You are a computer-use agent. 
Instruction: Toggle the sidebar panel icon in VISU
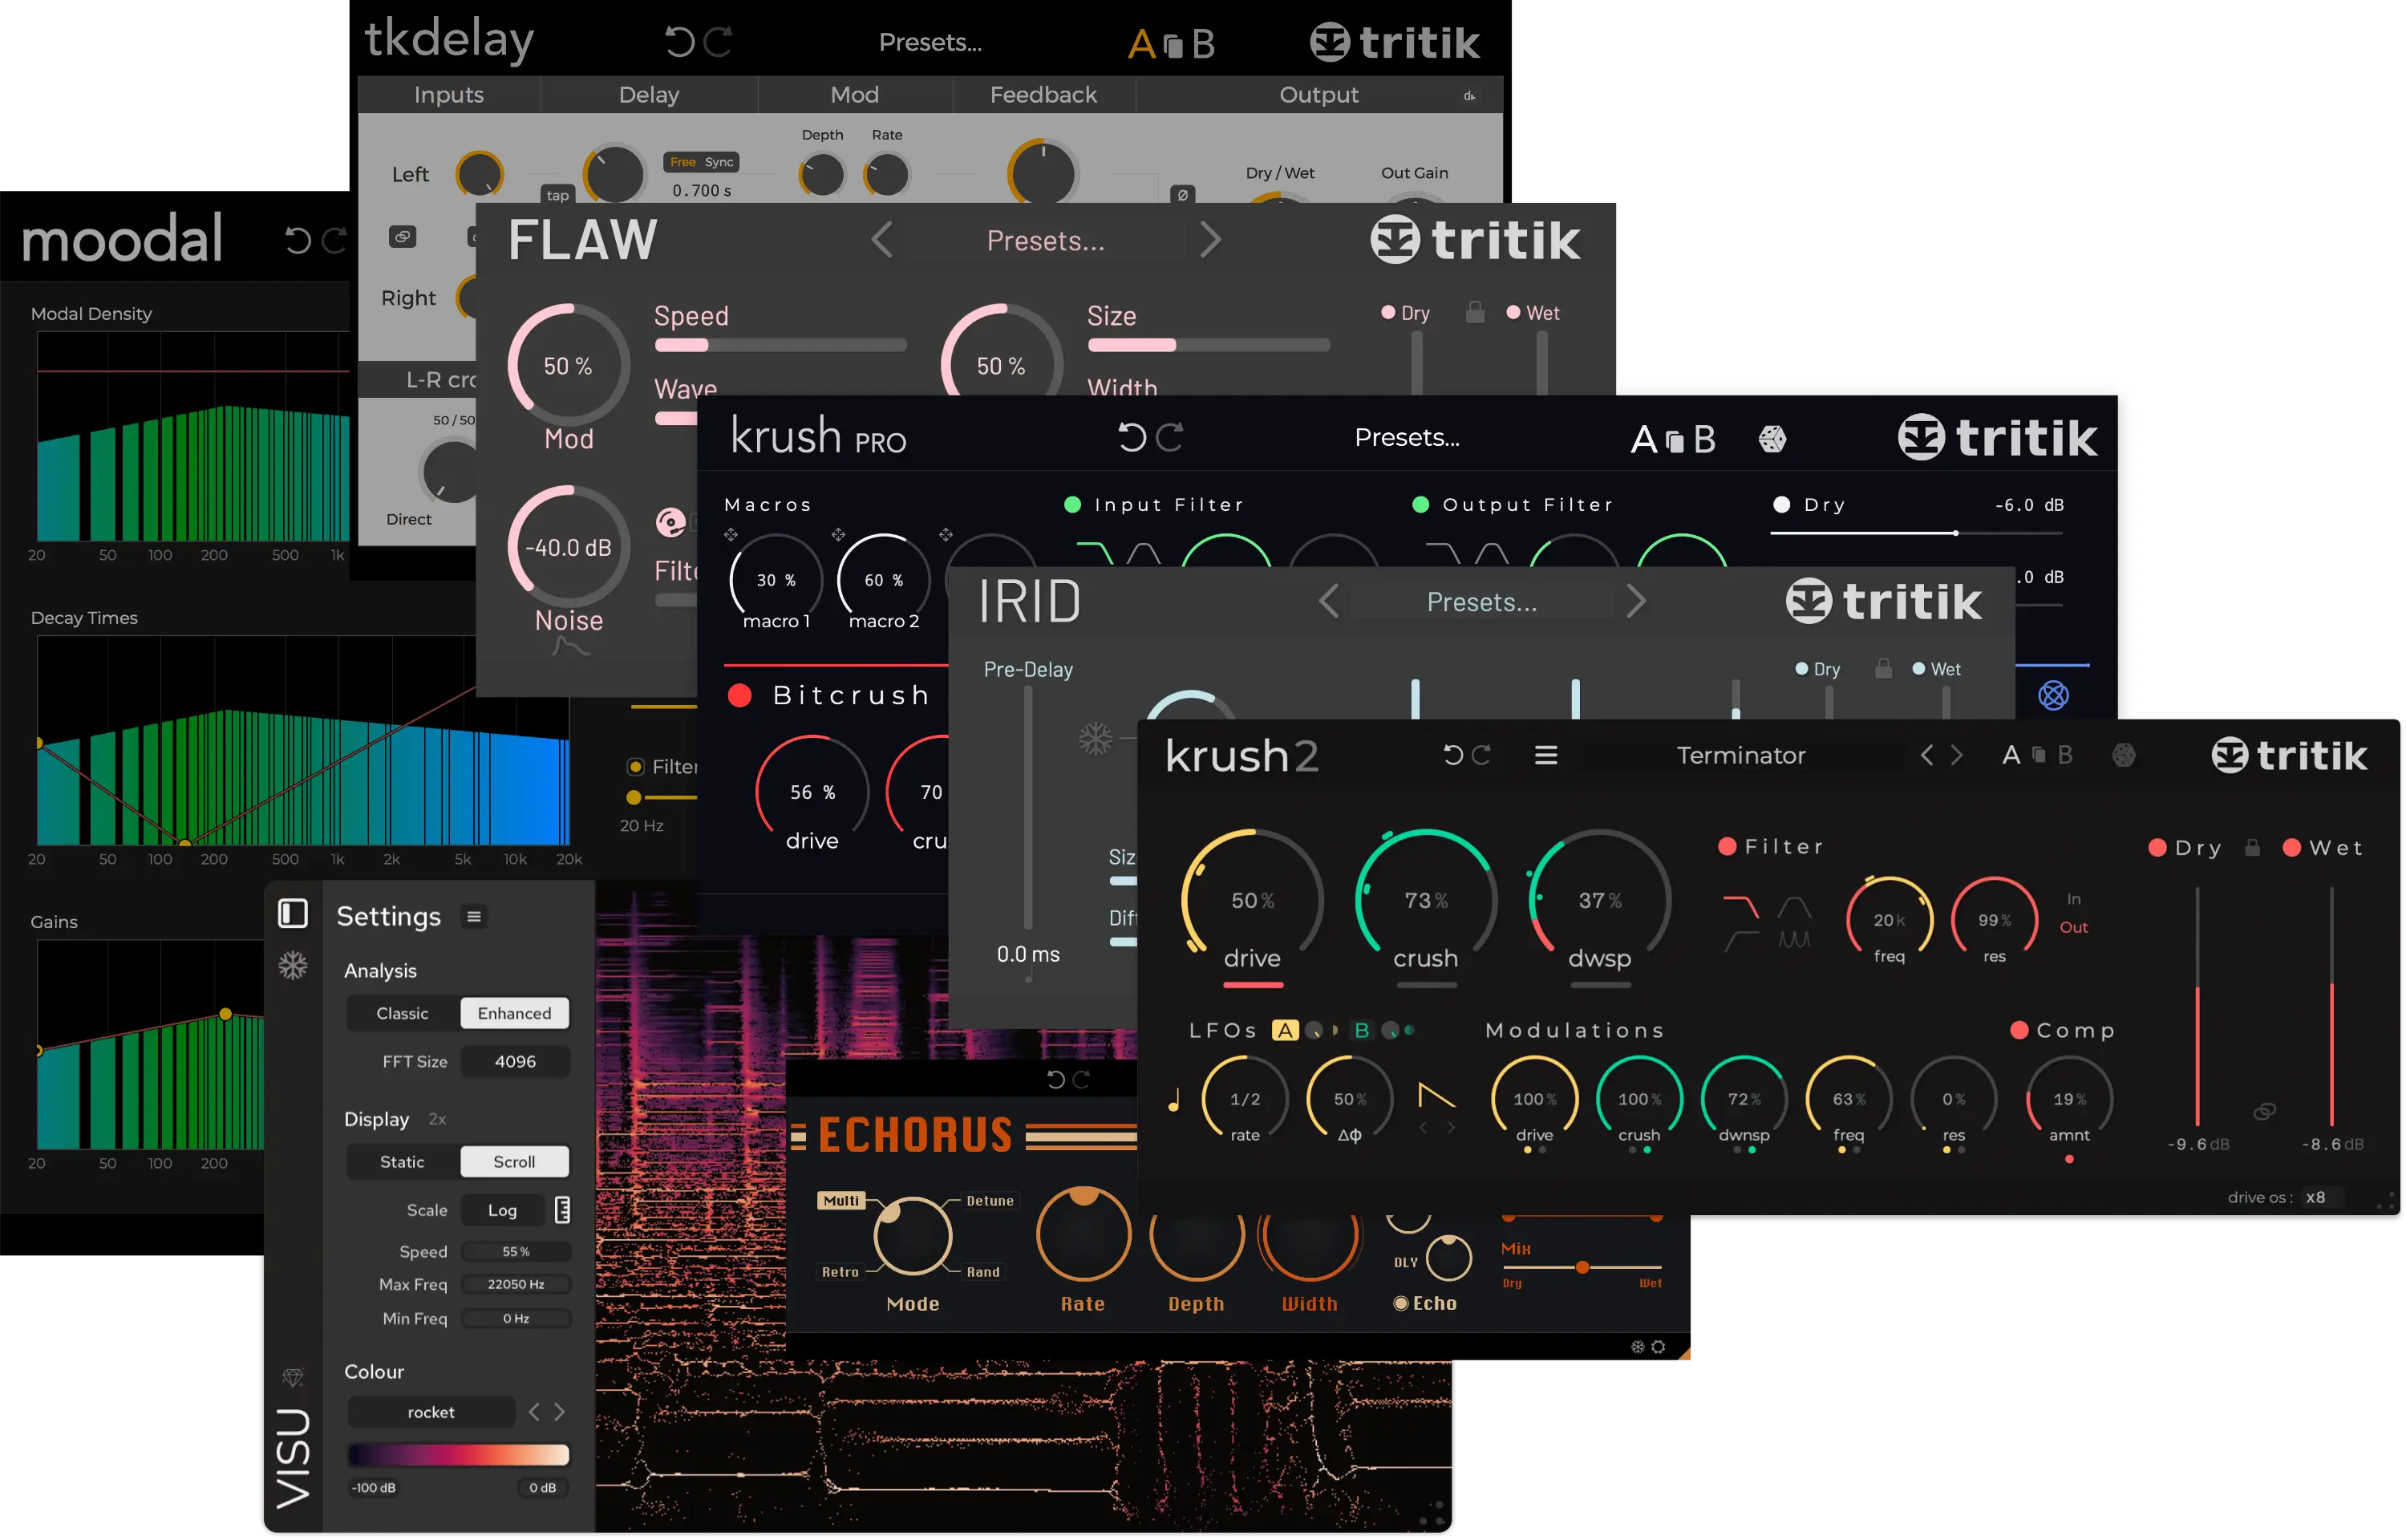[293, 913]
